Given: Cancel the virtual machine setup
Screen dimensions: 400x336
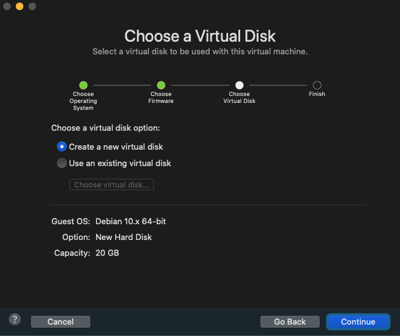Looking at the screenshot, I should (x=61, y=322).
